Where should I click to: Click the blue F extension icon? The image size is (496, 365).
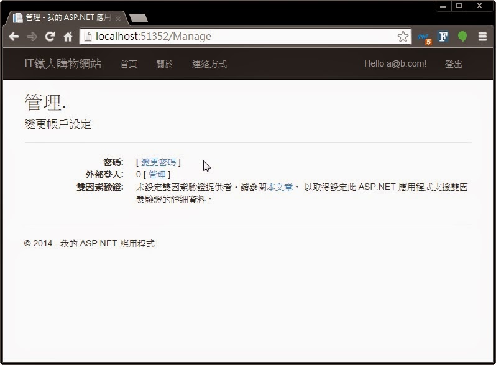click(x=443, y=37)
